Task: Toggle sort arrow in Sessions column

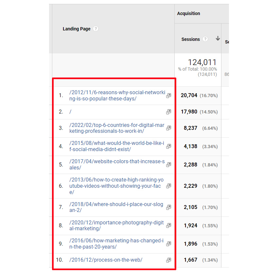Action: click(x=218, y=38)
